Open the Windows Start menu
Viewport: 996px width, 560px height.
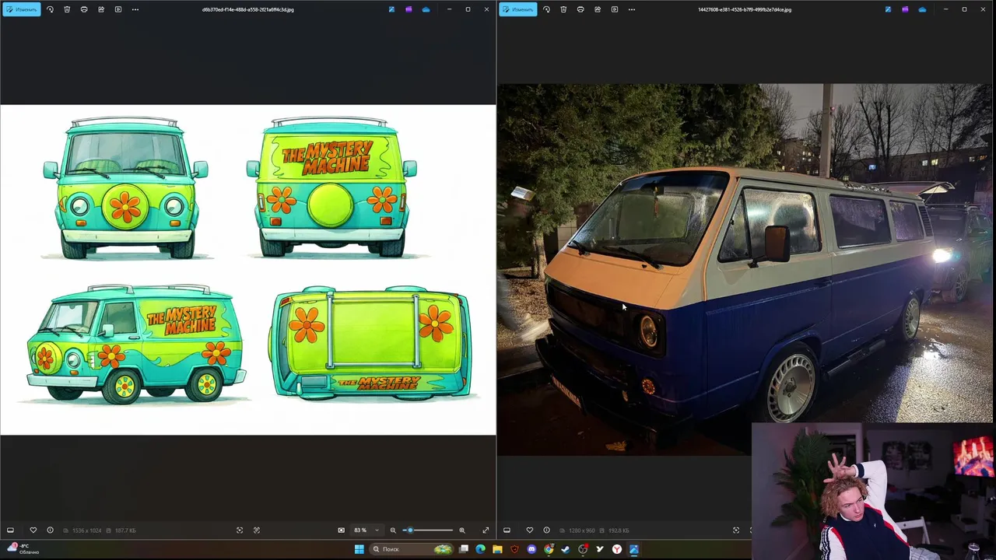[x=359, y=549]
